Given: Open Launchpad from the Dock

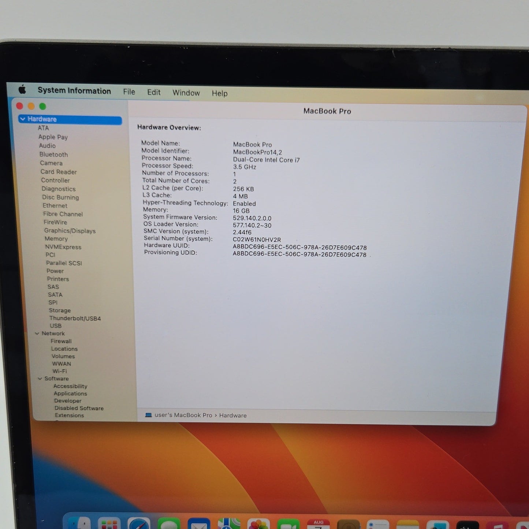Looking at the screenshot, I should coord(109,524).
